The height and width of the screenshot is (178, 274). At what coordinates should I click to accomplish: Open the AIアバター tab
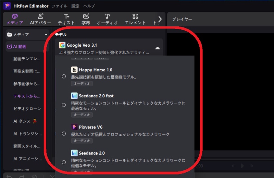click(x=40, y=19)
